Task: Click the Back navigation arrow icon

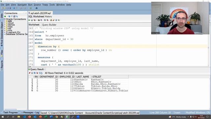Action: point(20,8)
